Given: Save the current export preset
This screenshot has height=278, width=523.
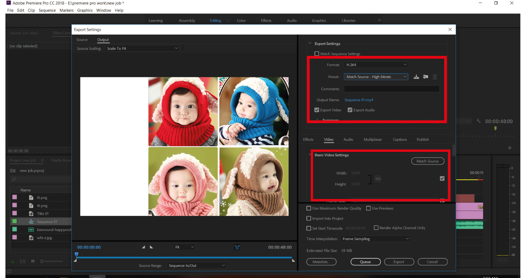Looking at the screenshot, I should 416,77.
